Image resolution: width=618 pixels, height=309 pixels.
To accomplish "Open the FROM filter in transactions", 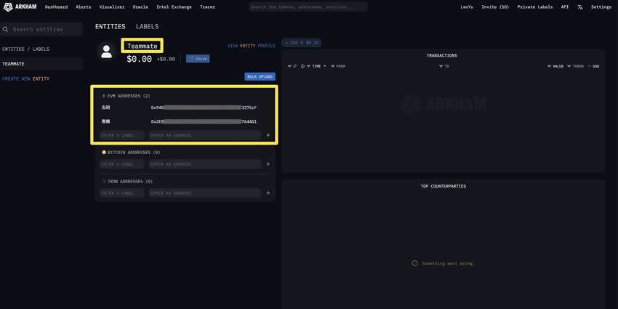I will (338, 66).
